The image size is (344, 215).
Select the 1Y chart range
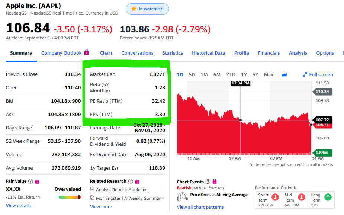[x=244, y=75]
